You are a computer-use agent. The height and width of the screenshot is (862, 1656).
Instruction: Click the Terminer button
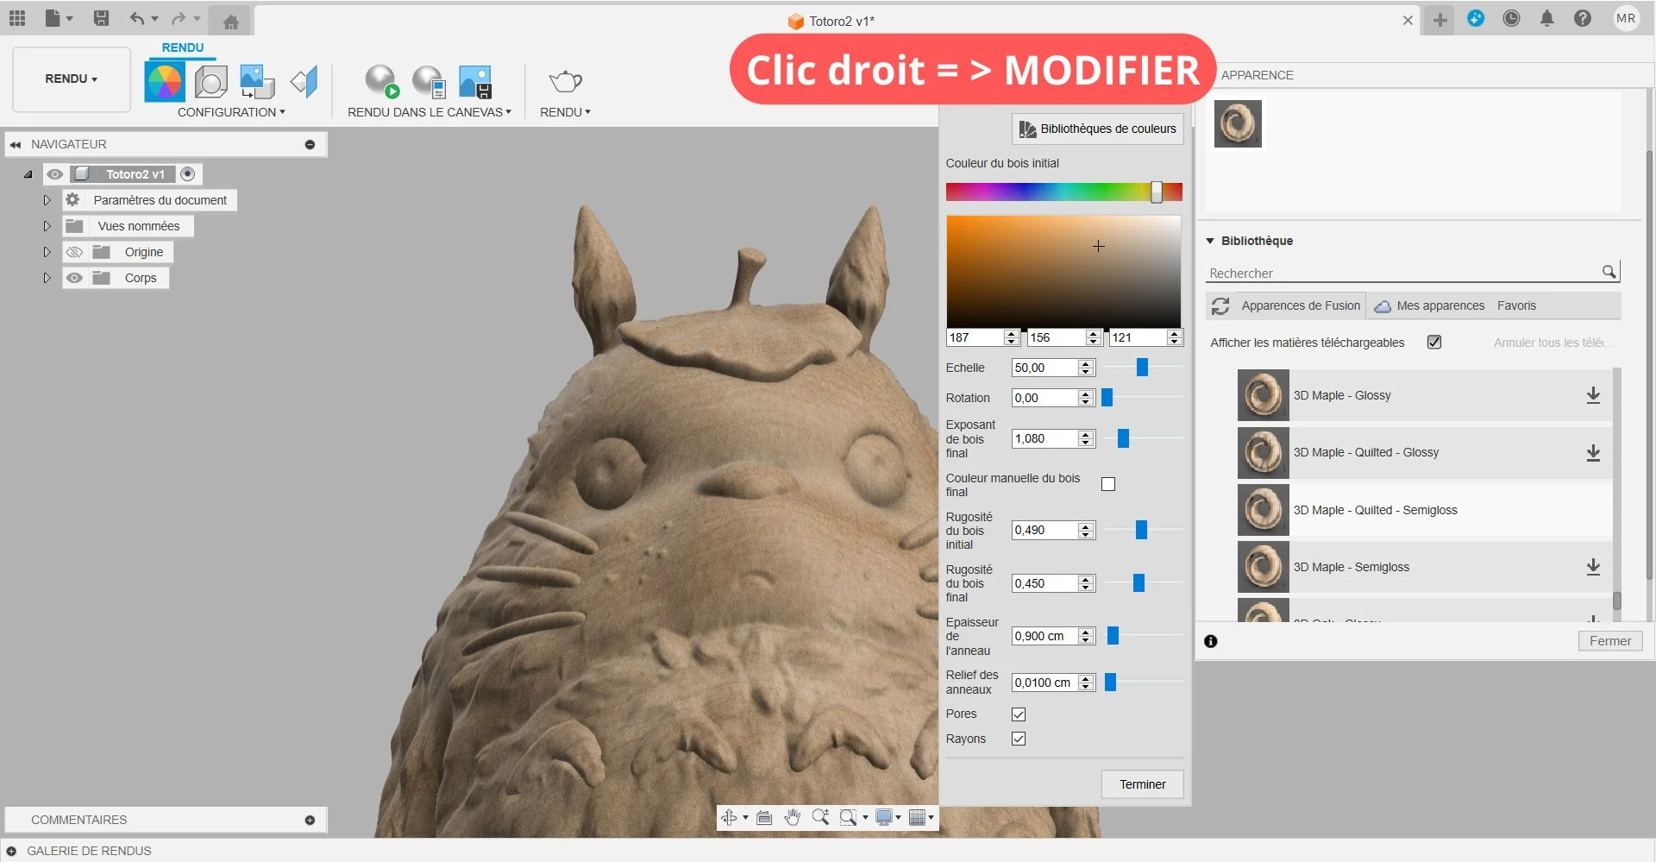click(1142, 784)
